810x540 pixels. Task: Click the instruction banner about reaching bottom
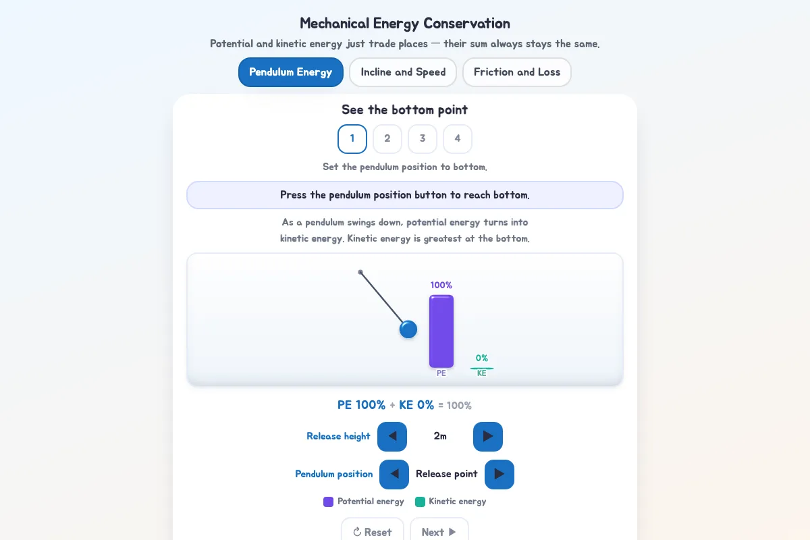(405, 195)
